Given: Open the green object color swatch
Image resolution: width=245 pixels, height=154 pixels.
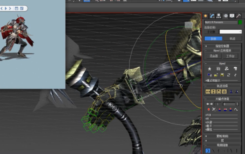Looking at the screenshot, I should [x=240, y=22].
